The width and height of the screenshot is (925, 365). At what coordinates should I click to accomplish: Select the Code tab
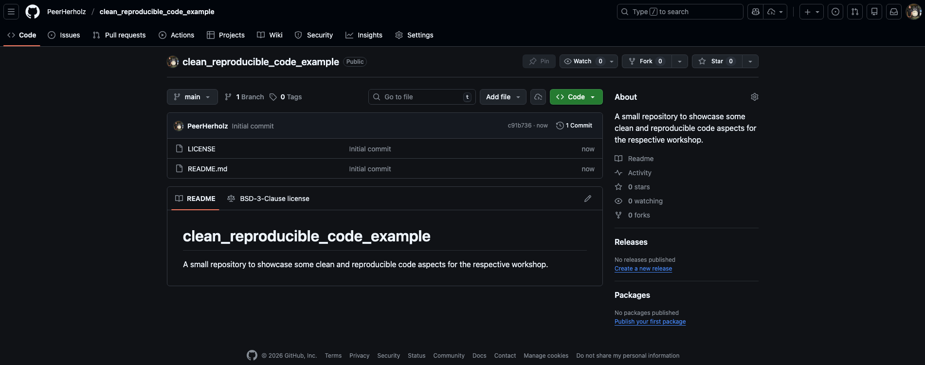coord(22,35)
